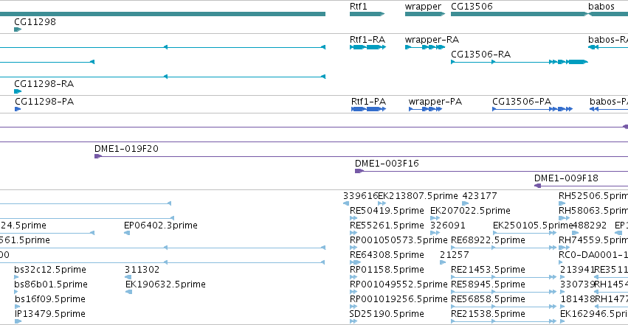The height and width of the screenshot is (325, 628).
Task: Click the RE21538.5prime EST label
Action: 488,315
